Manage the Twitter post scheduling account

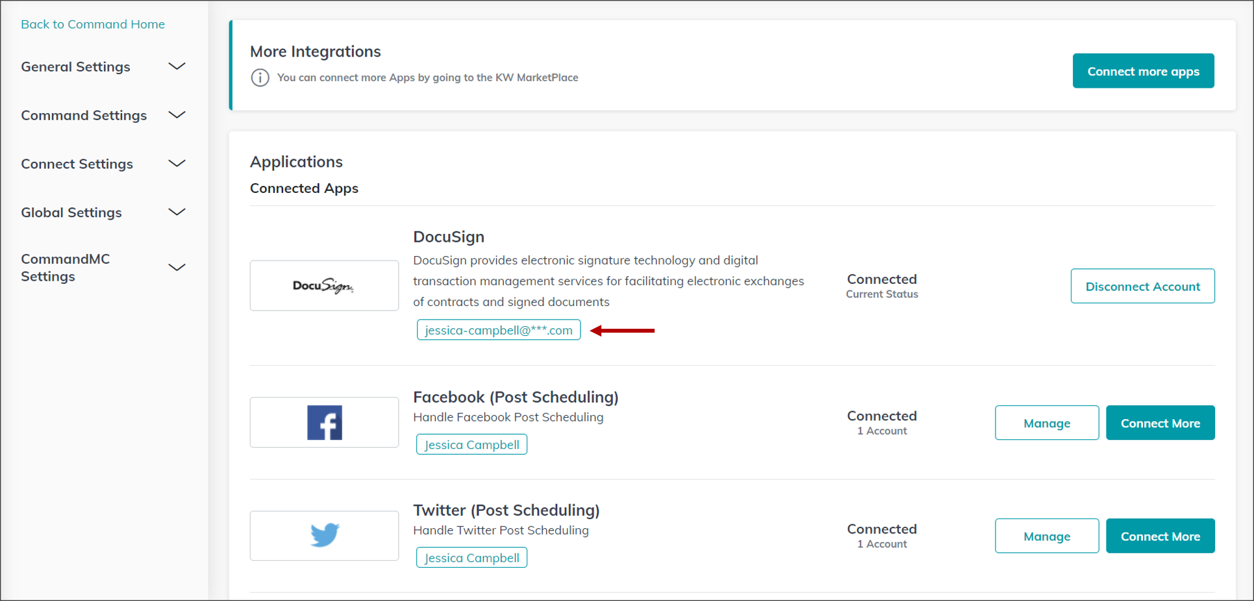[x=1046, y=535]
